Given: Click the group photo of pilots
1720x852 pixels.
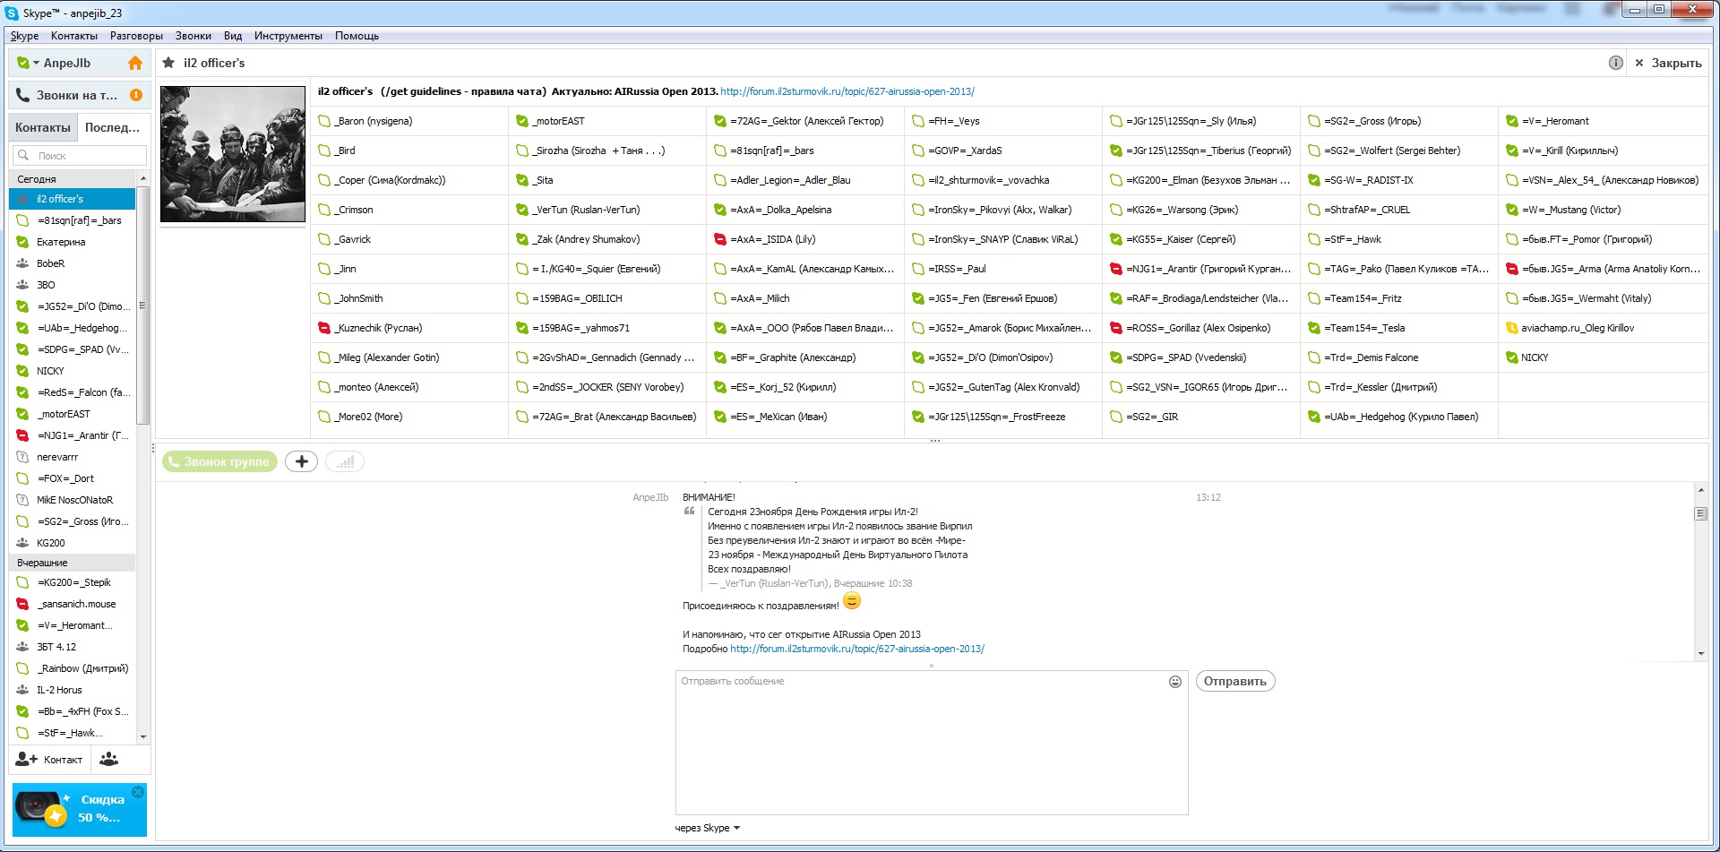Looking at the screenshot, I should (x=233, y=154).
